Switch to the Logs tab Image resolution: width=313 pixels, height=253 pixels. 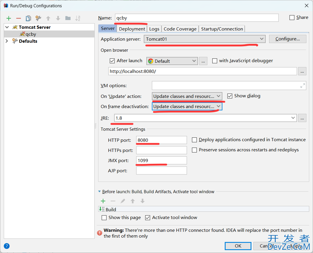(x=154, y=29)
